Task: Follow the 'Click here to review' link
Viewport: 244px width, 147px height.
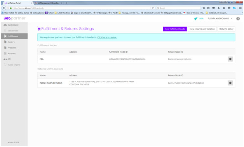Action: click(107, 37)
